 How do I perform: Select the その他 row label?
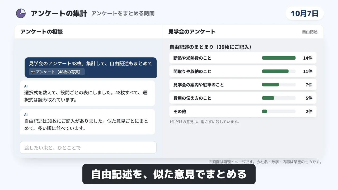tap(180, 111)
